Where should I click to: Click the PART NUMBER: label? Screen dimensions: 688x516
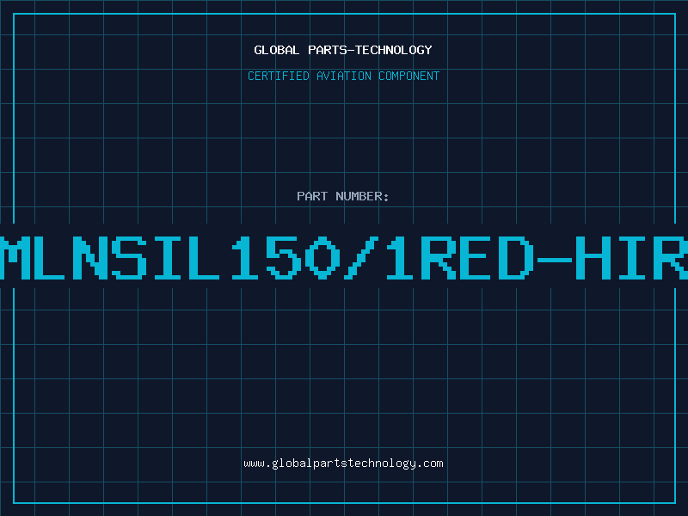[343, 196]
